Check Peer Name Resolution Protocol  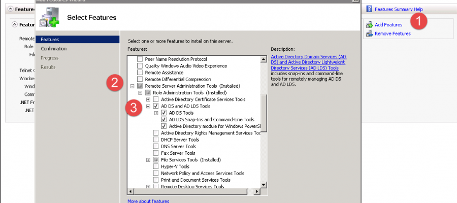click(x=140, y=59)
